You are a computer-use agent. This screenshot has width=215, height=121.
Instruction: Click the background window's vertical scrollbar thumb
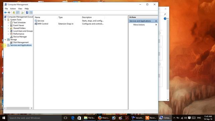coord(168,54)
